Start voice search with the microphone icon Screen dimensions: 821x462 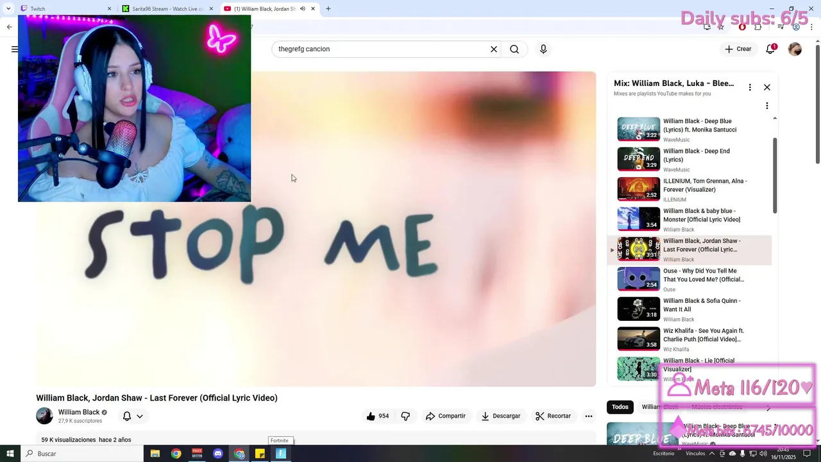tap(543, 49)
